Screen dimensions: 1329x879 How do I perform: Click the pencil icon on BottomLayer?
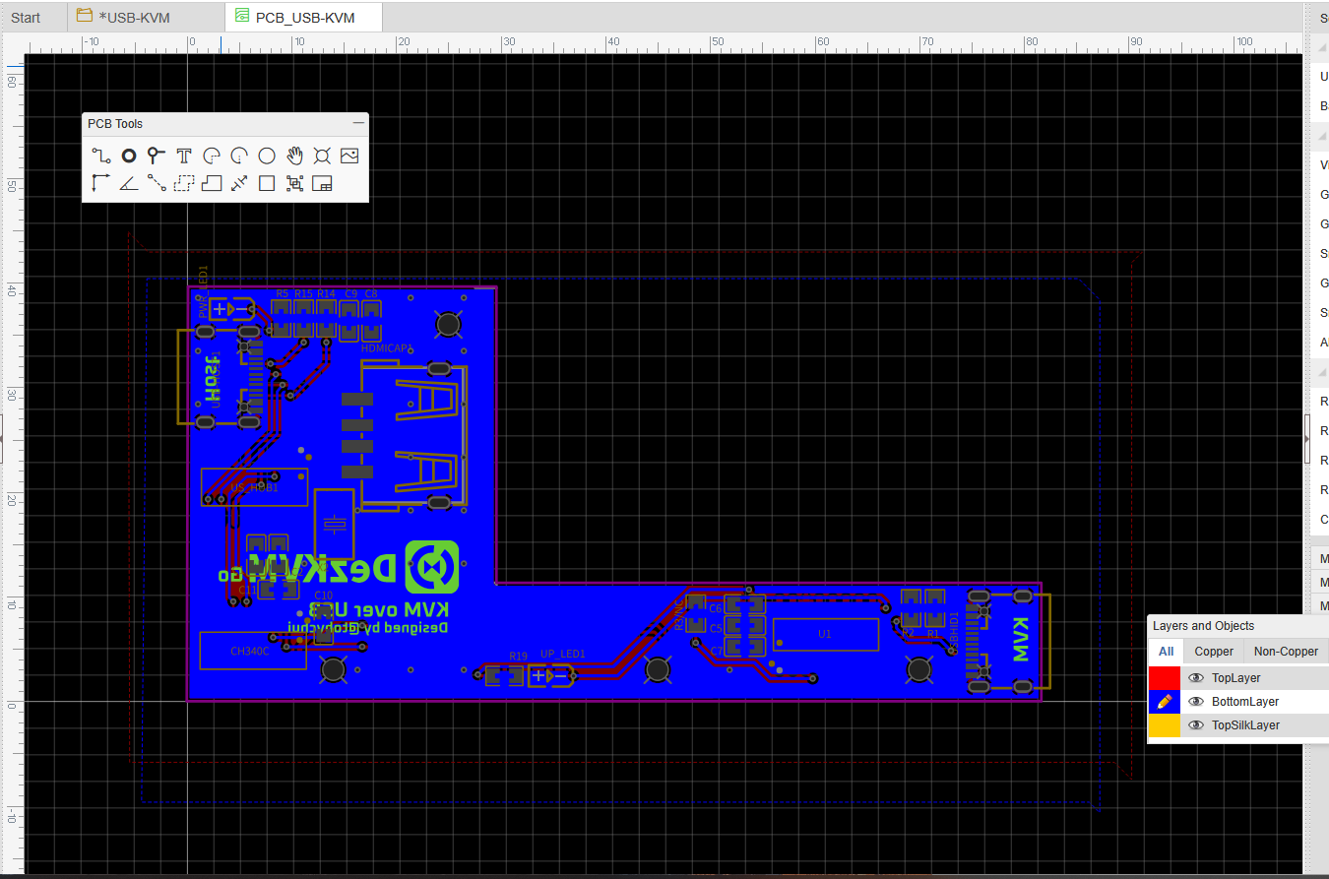tap(1165, 702)
